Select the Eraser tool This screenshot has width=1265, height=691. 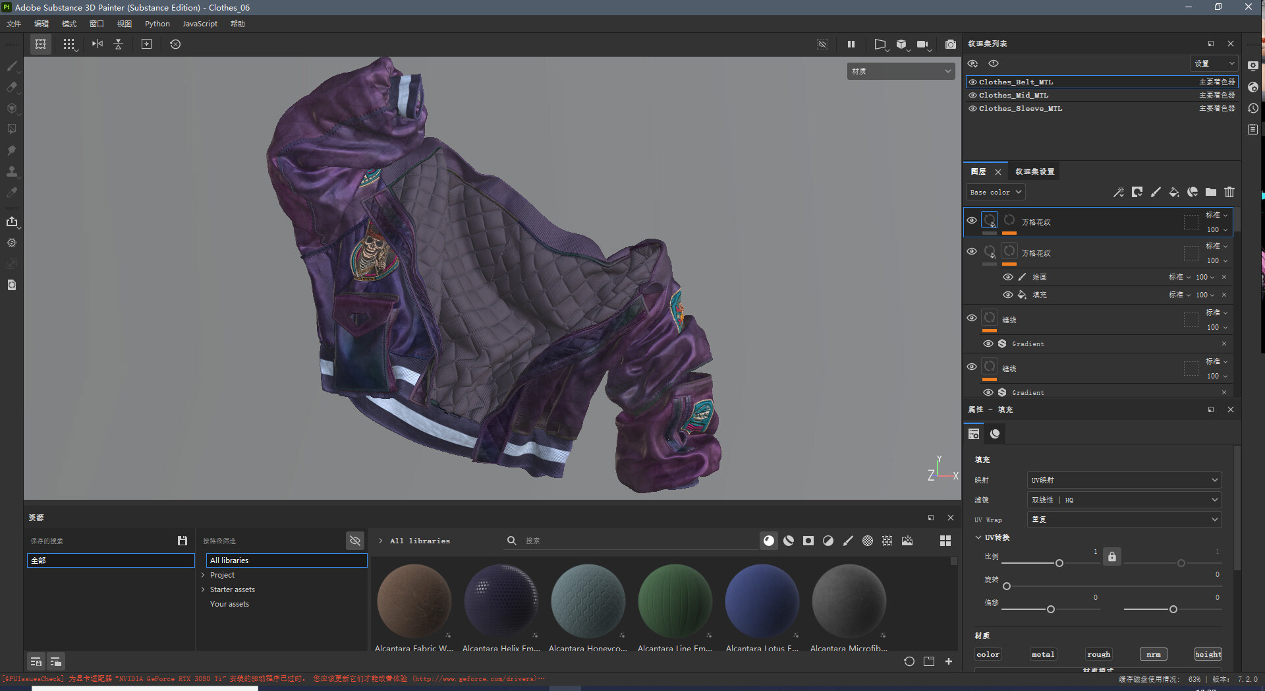pos(11,87)
